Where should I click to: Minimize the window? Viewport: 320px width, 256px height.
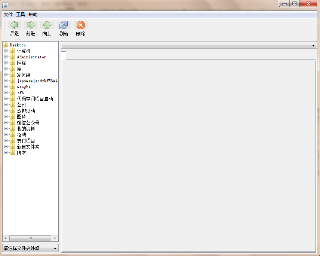284,4
